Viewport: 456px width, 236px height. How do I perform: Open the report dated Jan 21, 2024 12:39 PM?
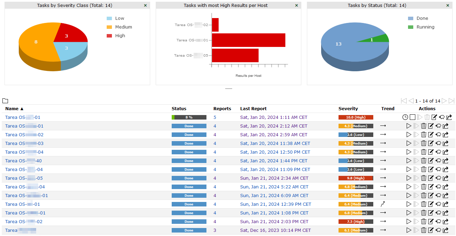coord(275,204)
